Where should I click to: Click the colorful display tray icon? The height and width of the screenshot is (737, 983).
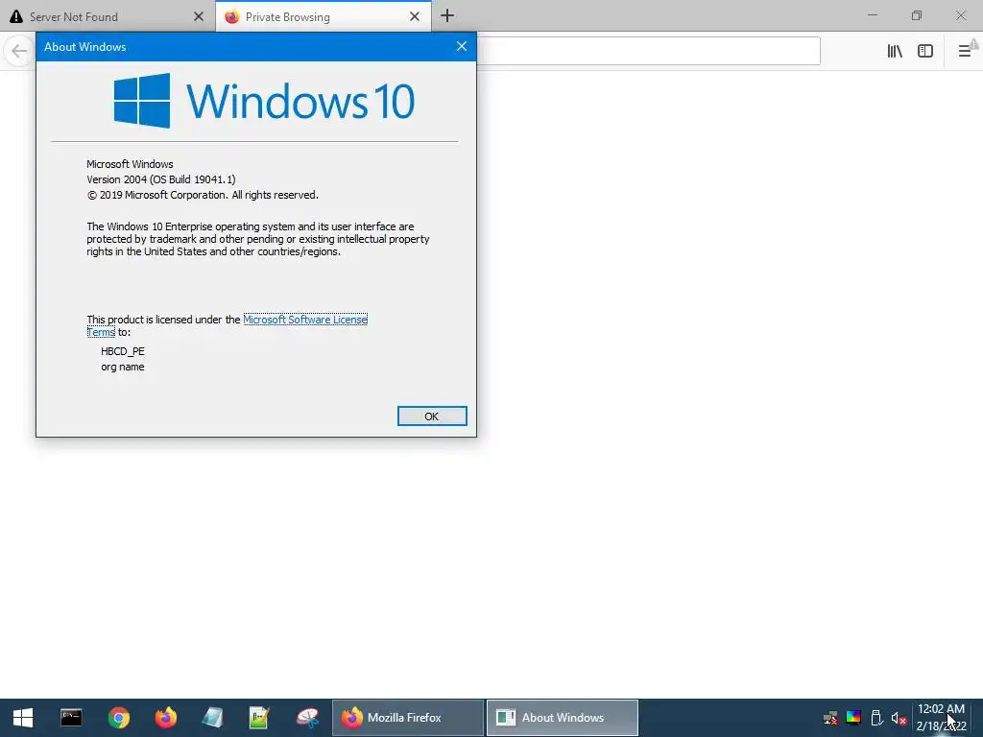[853, 718]
